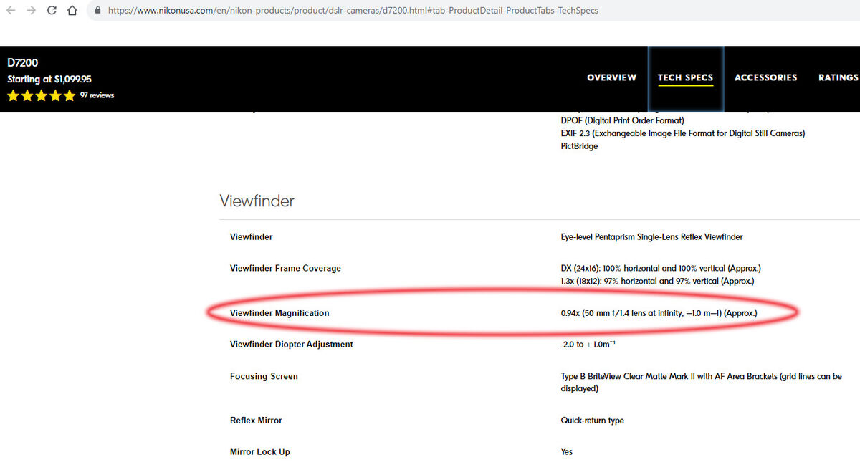
Task: Open the browser home page icon
Action: click(x=72, y=11)
